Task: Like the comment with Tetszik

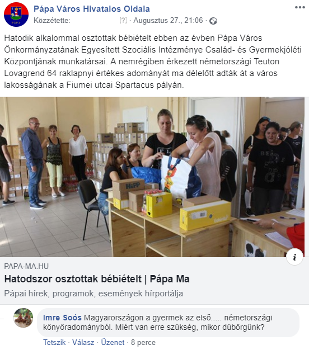Action: pos(54,342)
